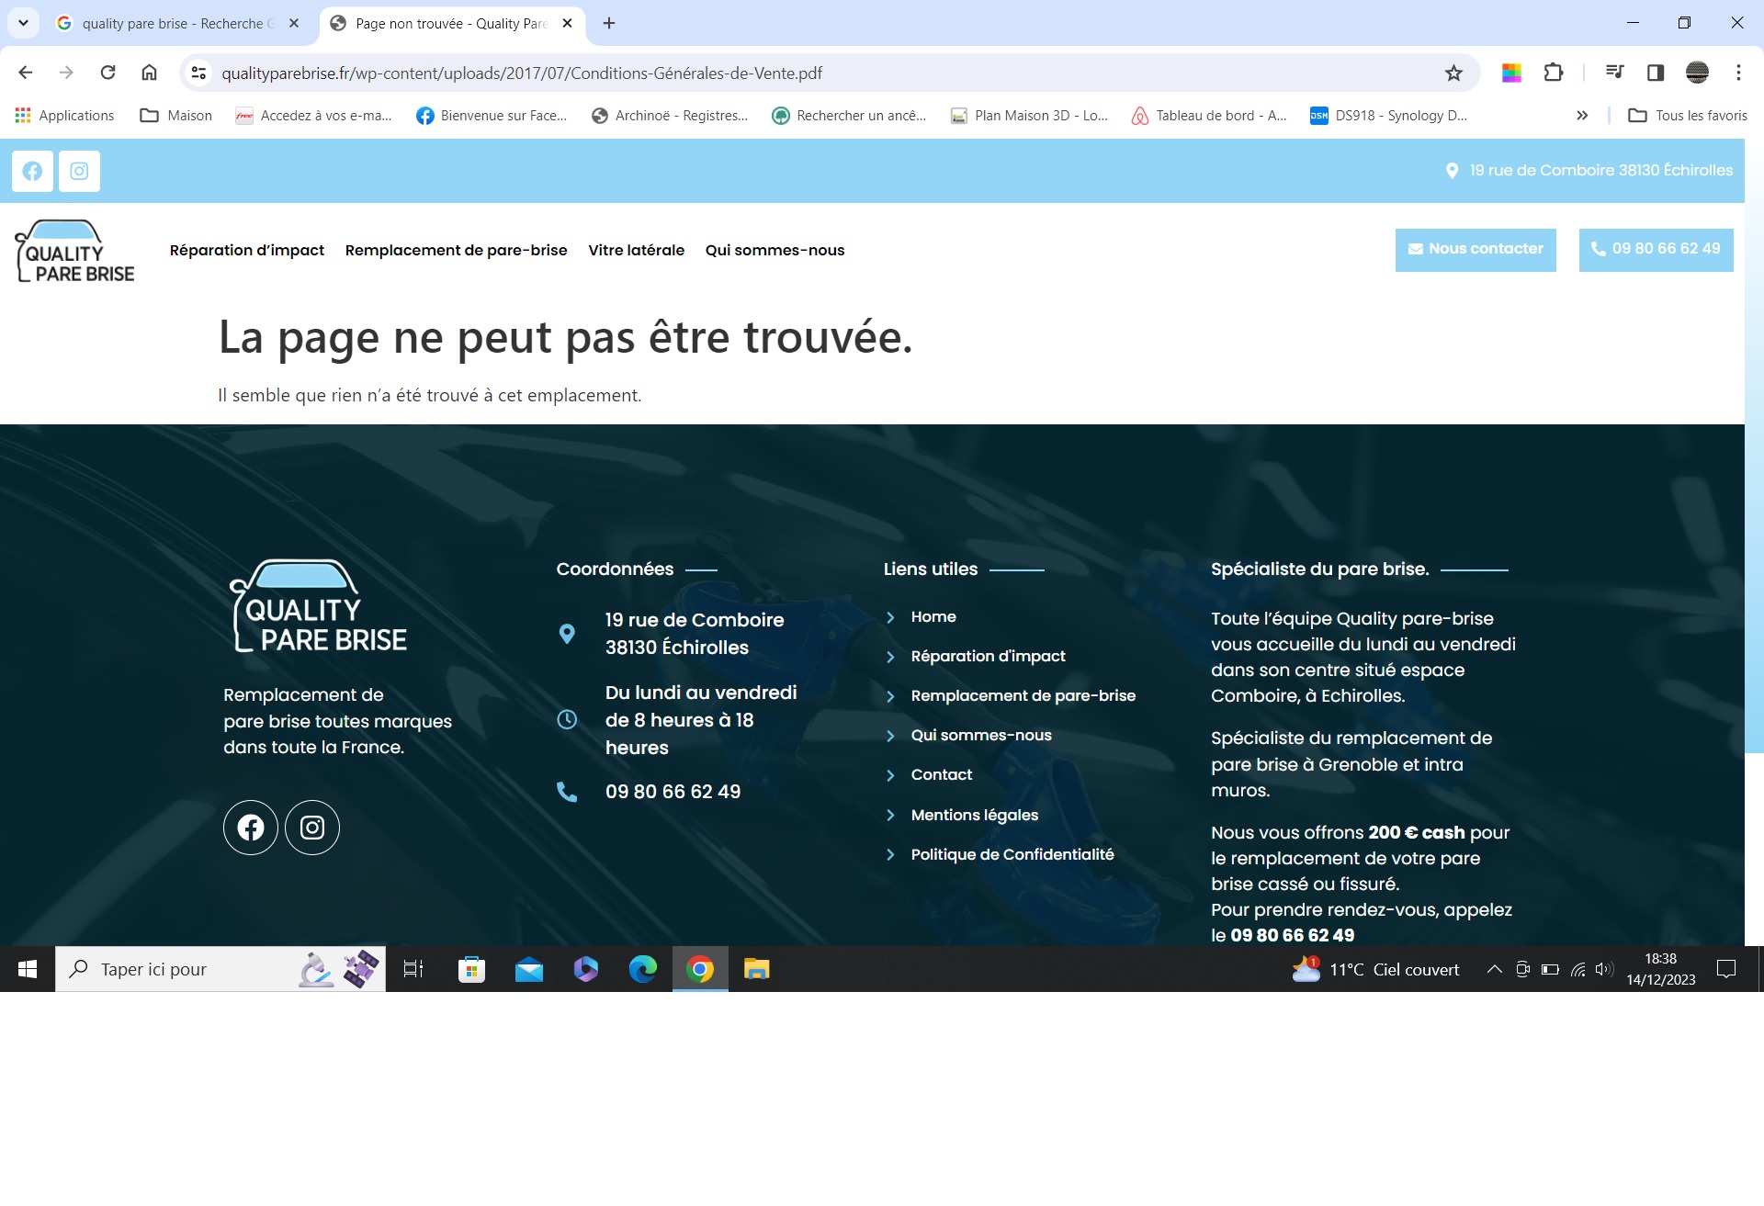Viewport: 1764px width, 1206px height.
Task: Open the footer's circular Instagram icon
Action: (x=312, y=828)
